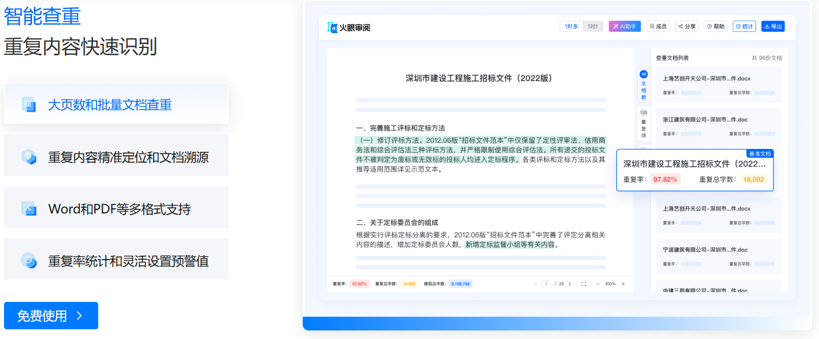
Task: Go to next page with the pager arrow
Action: (569, 284)
